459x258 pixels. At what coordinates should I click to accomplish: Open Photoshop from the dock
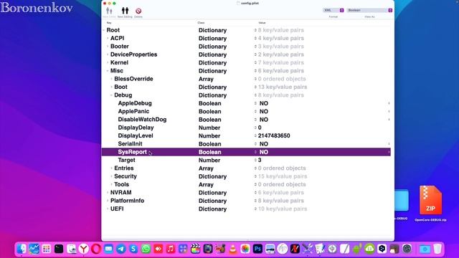tap(257, 249)
